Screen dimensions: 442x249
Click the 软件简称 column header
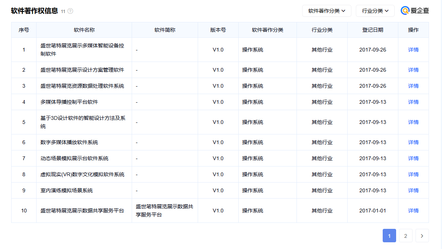point(165,30)
